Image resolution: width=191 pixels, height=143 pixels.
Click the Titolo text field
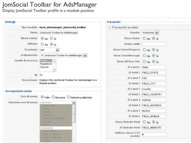pos(59,33)
